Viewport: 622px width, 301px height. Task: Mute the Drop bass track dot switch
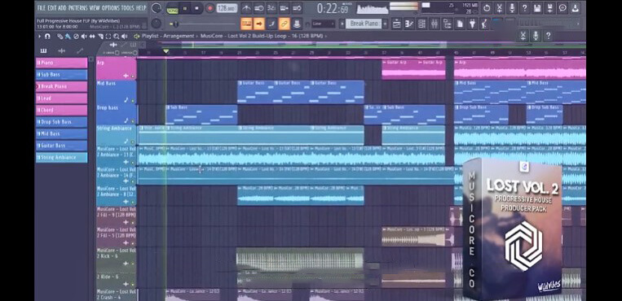pos(133,120)
